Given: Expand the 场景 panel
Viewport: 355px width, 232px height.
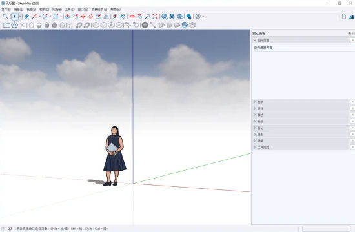Looking at the screenshot, I should pyautogui.click(x=255, y=140).
